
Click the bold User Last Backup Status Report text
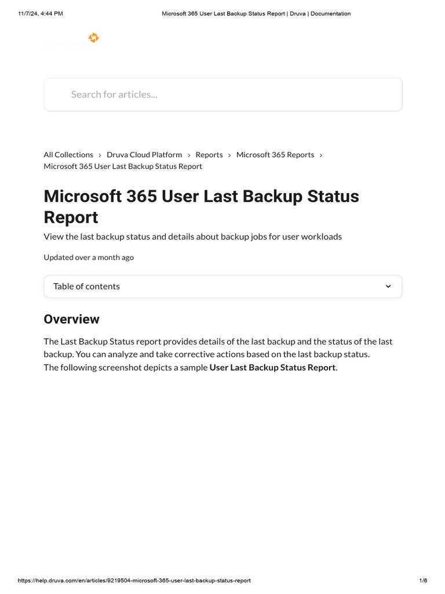tap(272, 368)
